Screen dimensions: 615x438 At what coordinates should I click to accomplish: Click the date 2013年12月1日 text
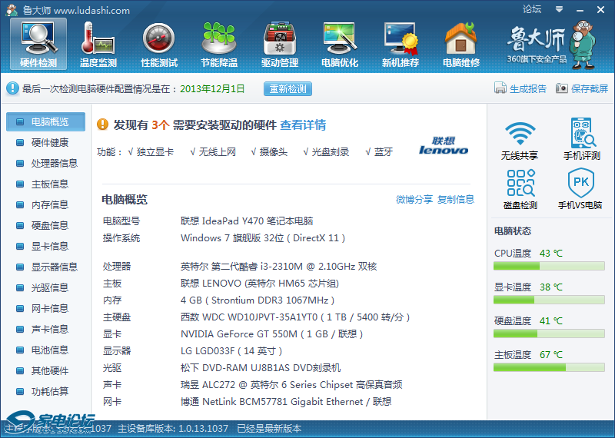[212, 89]
